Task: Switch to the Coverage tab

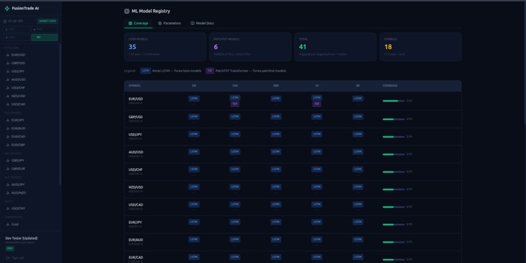Action: [x=138, y=23]
